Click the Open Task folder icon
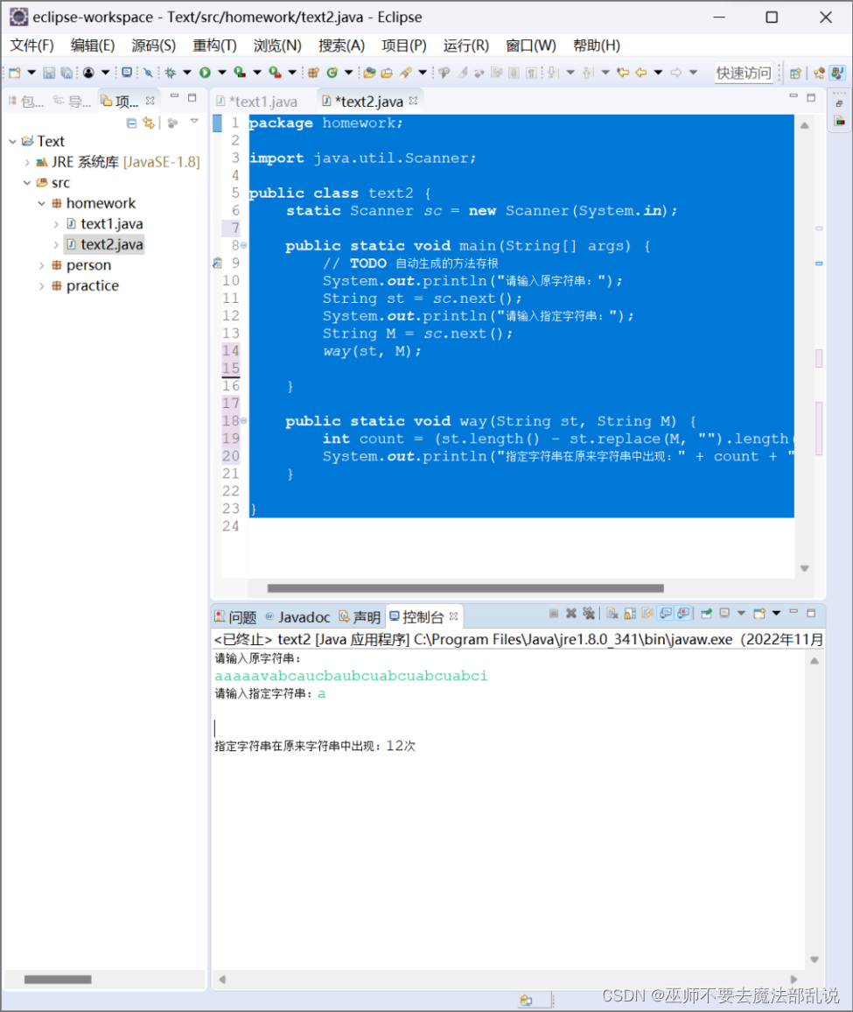Screen dimensions: 853x1012 [388, 73]
